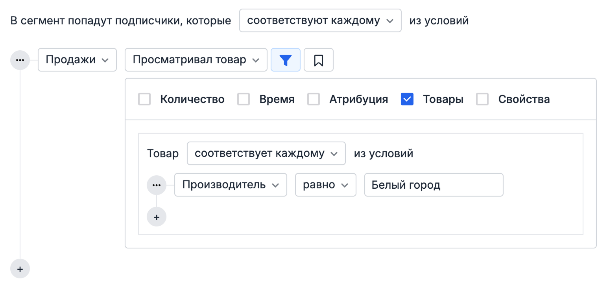Check the Свойства checkbox

[482, 99]
